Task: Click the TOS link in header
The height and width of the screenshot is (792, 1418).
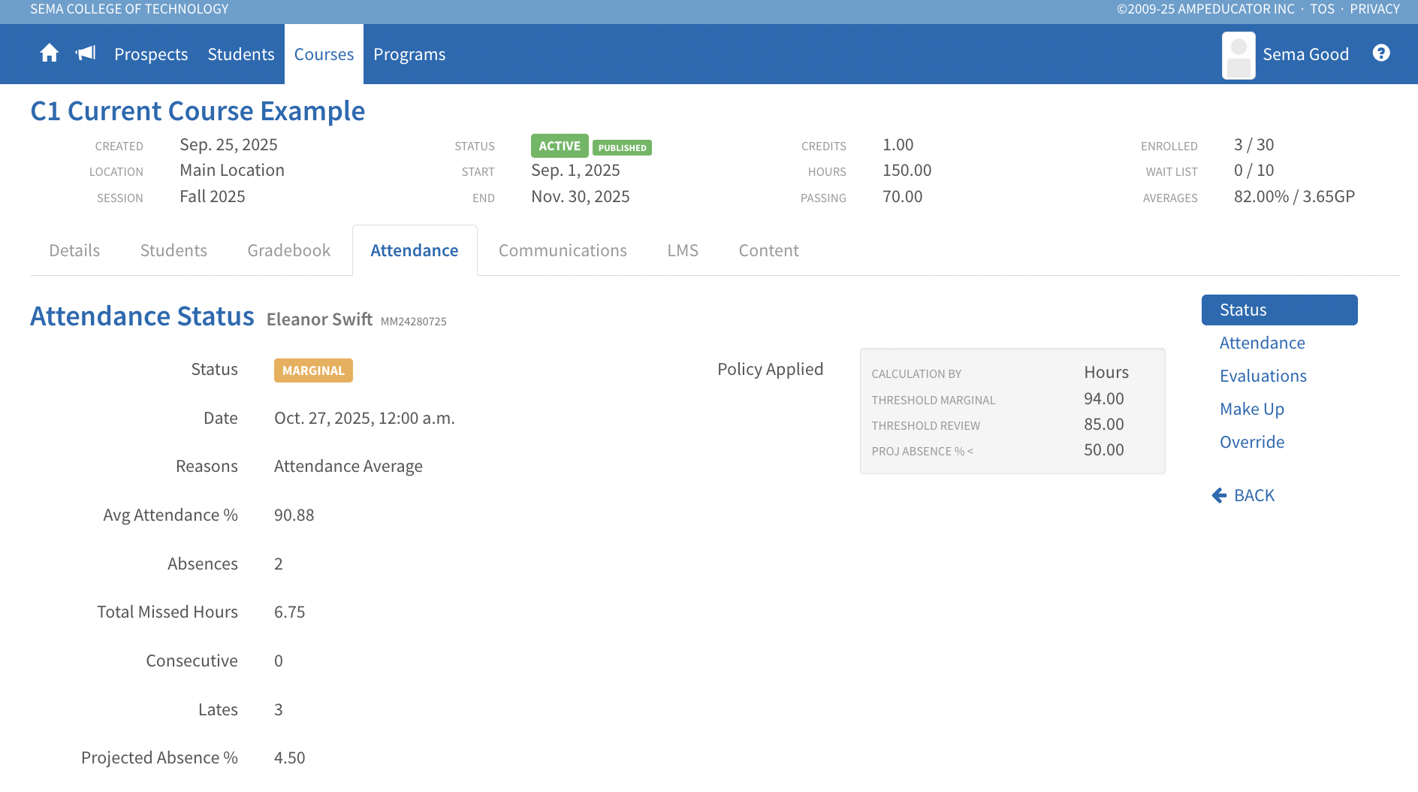Action: click(x=1322, y=9)
